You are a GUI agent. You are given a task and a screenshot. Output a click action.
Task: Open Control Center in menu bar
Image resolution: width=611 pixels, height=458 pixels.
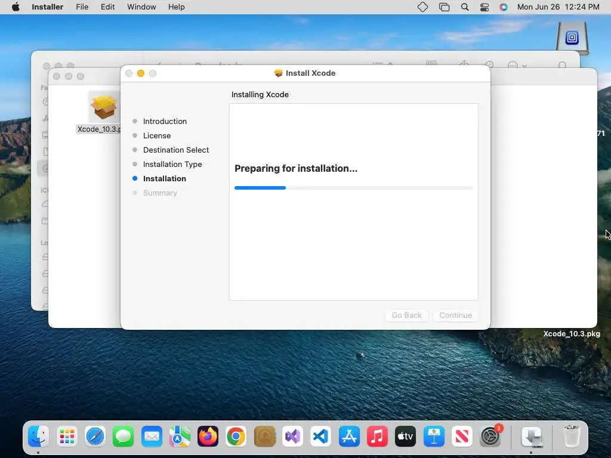[485, 7]
